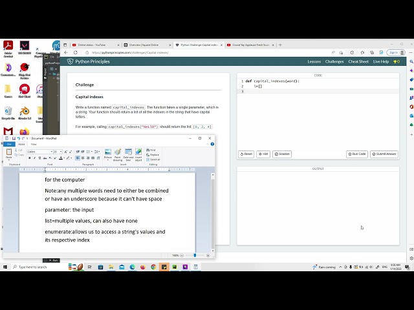Open the Cheat Sheet link
Image resolution: width=414 pixels, height=310 pixels.
(358, 62)
